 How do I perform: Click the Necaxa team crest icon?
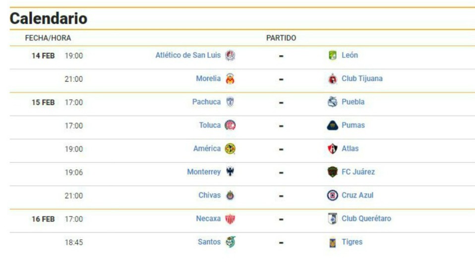click(230, 219)
